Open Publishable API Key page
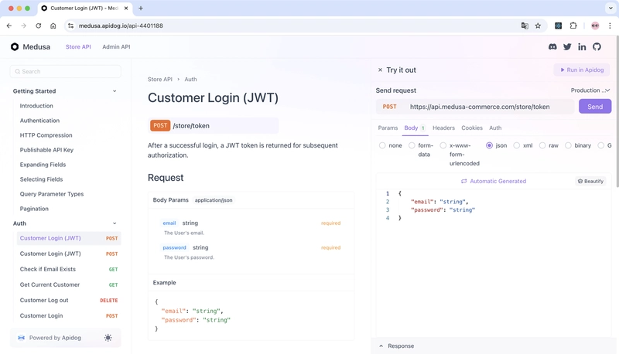 (46, 150)
